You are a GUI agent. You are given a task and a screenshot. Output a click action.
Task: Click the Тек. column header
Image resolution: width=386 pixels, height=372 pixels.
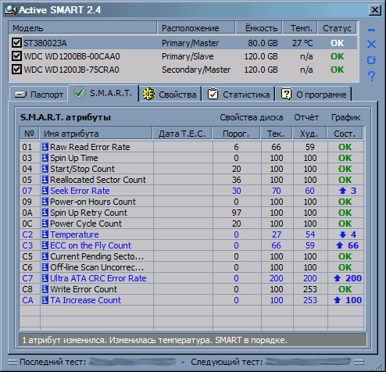tap(276, 134)
